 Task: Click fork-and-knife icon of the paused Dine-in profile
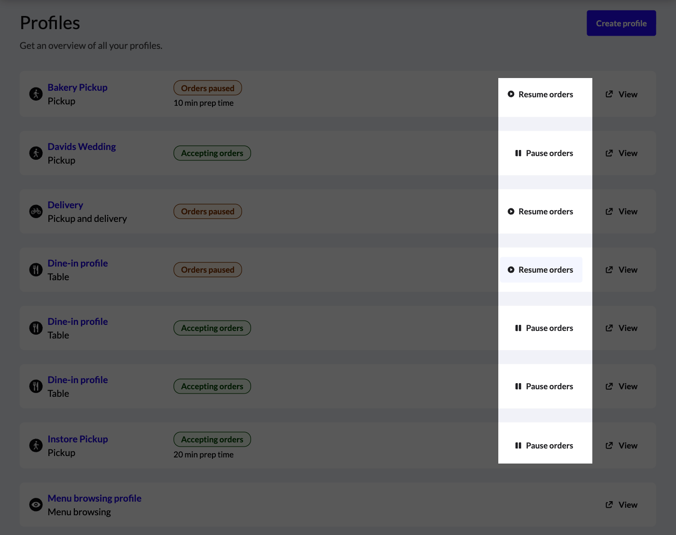pos(36,270)
